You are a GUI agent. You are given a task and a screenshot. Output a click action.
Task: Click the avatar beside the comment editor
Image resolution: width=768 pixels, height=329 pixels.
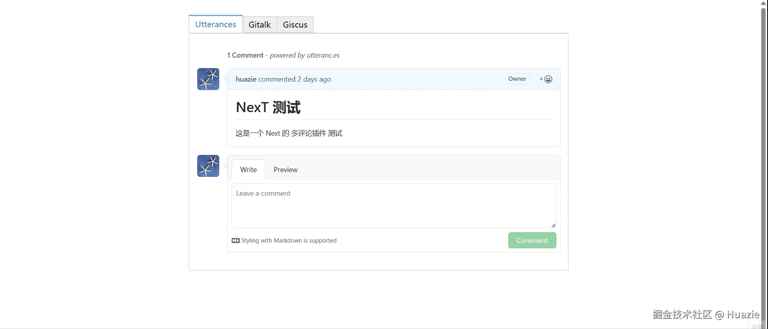(208, 166)
